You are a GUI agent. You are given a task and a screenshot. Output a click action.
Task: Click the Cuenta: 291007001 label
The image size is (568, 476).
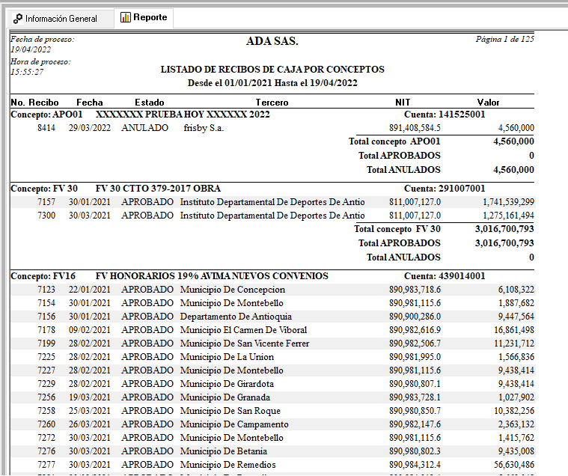click(x=445, y=189)
